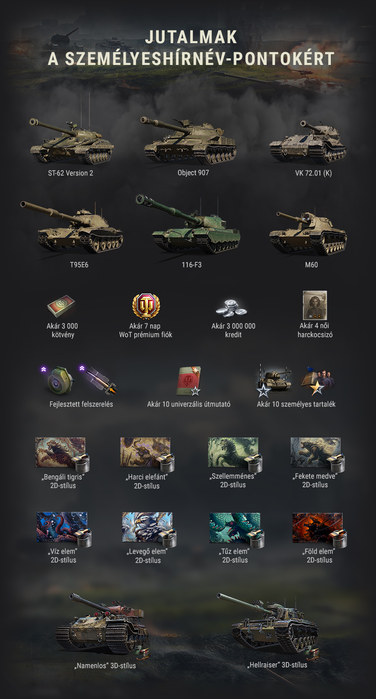Select the Föld elem 2D style

click(319, 530)
